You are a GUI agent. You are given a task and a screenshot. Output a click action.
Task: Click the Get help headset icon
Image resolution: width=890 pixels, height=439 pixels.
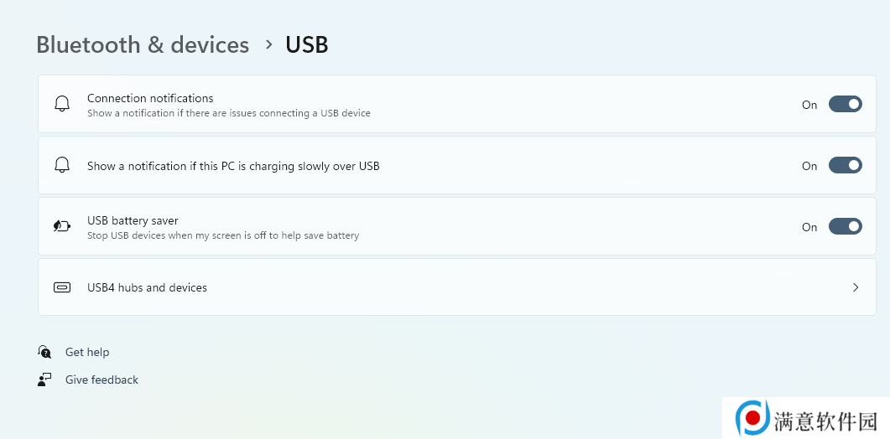click(x=44, y=352)
